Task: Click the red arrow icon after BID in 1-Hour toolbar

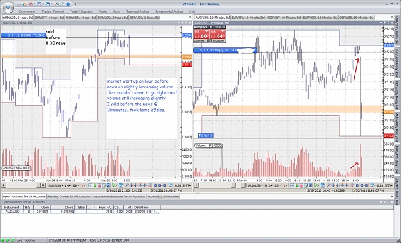Action: (83, 185)
